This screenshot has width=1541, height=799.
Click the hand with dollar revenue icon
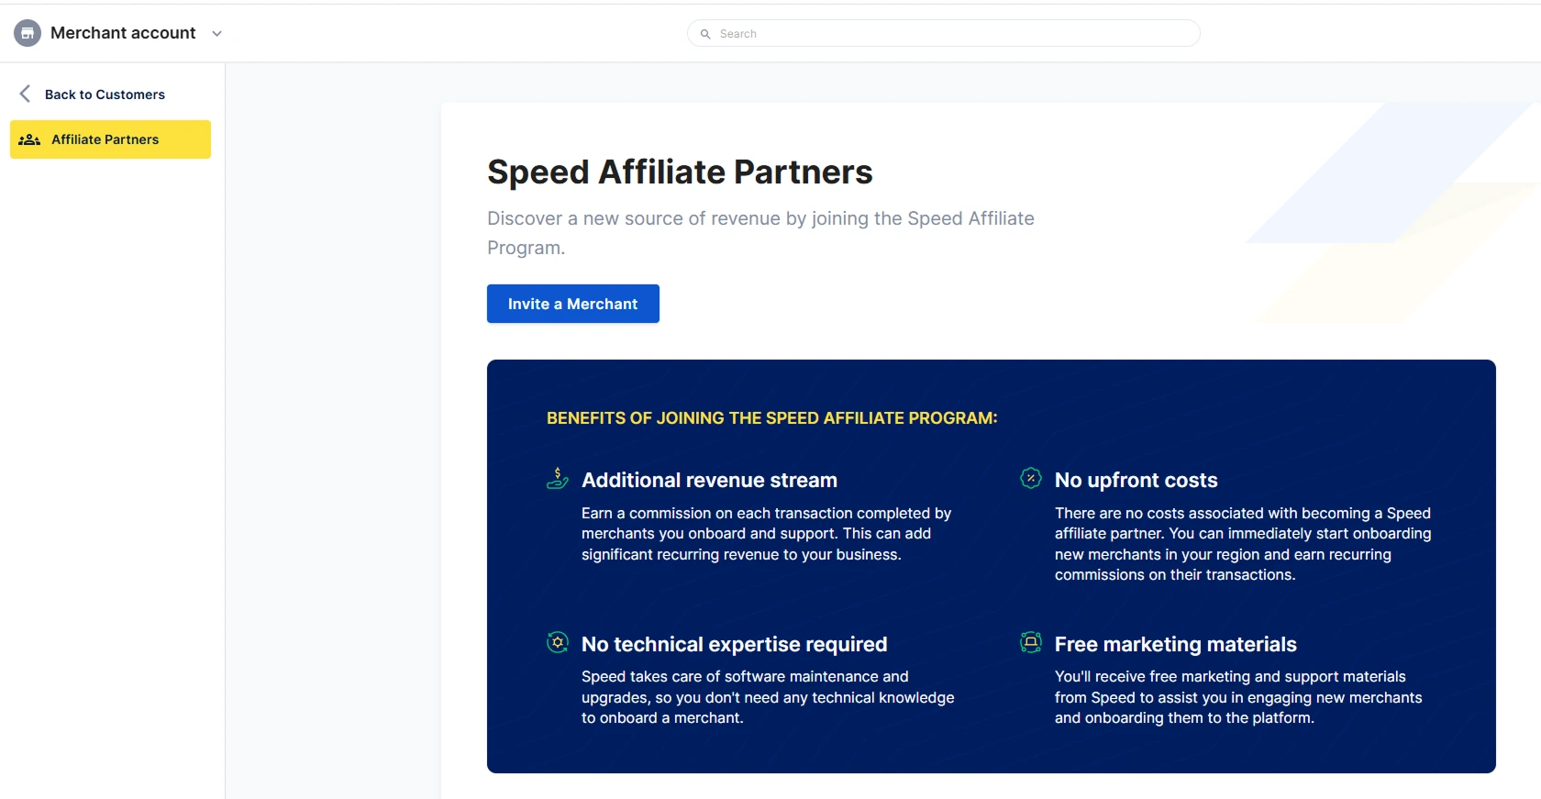pos(558,478)
